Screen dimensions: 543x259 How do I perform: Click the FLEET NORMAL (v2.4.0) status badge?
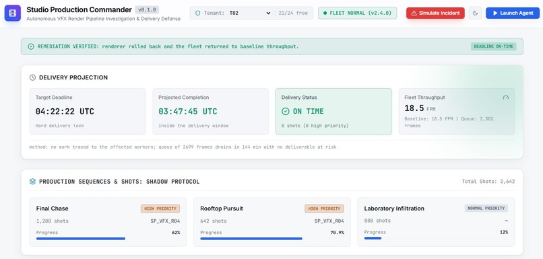pos(357,13)
